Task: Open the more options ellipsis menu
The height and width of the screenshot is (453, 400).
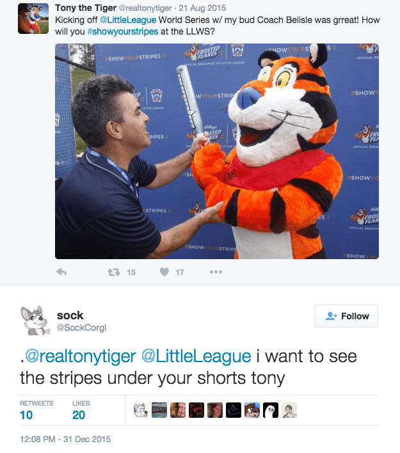Action: (x=216, y=272)
